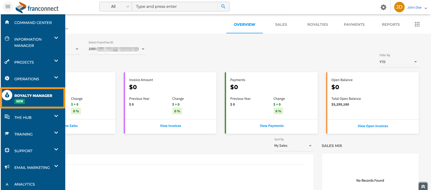Switch to the Sales tab
The height and width of the screenshot is (190, 431).
tap(281, 24)
